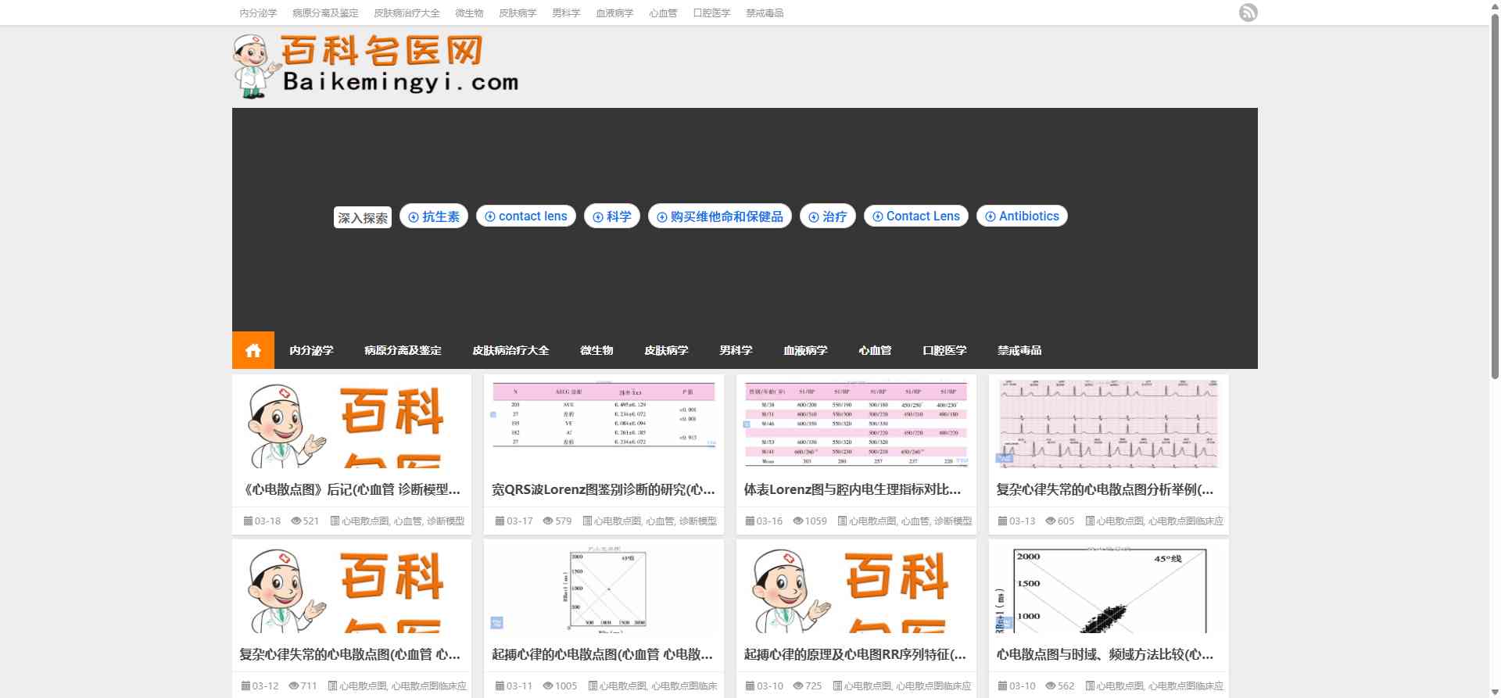Select the Antibiotics suggestion chip
Viewport: 1501px width, 698px height.
pyautogui.click(x=1022, y=217)
